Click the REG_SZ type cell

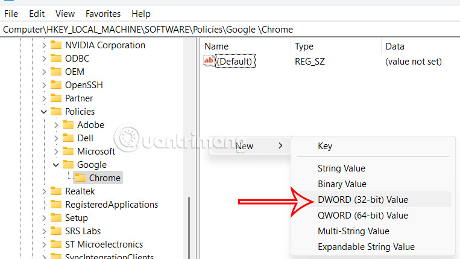point(310,62)
